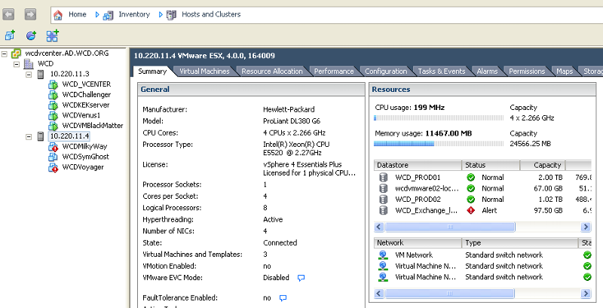Open the Performance tab
Image resolution: width=603 pixels, height=308 pixels.
(x=334, y=72)
